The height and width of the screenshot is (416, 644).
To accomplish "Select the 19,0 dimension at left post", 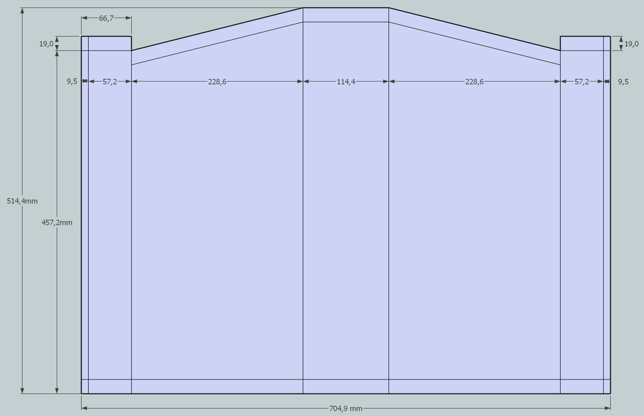I will pyautogui.click(x=46, y=44).
